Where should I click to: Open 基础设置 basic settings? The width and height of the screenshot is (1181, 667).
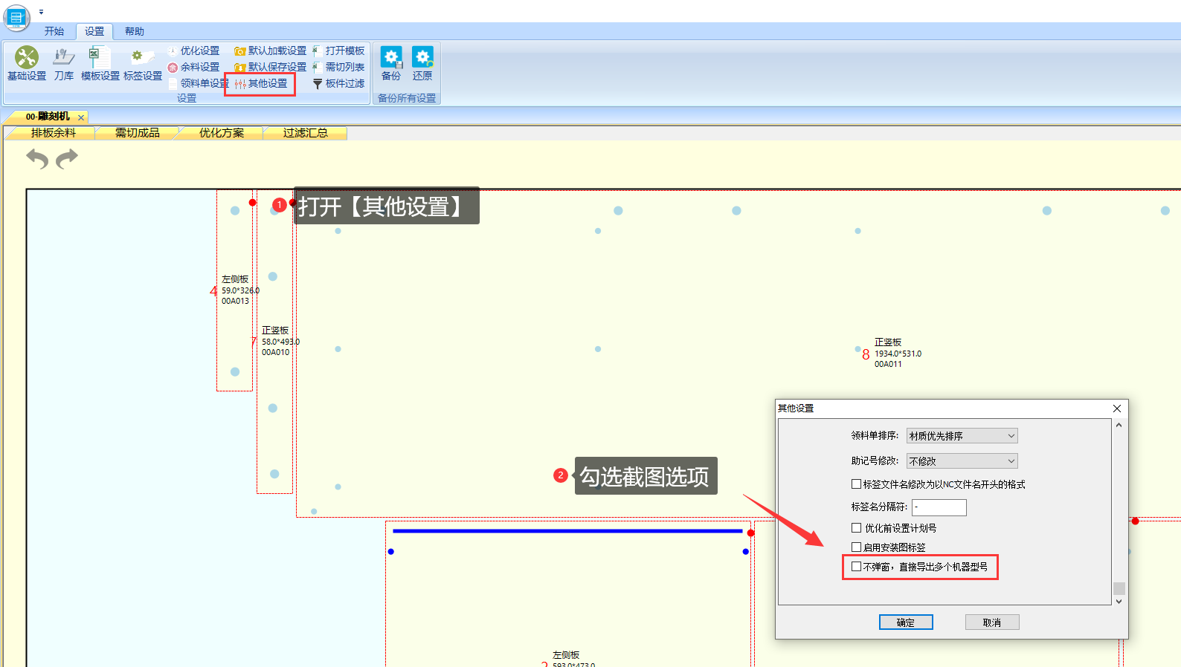tap(27, 64)
